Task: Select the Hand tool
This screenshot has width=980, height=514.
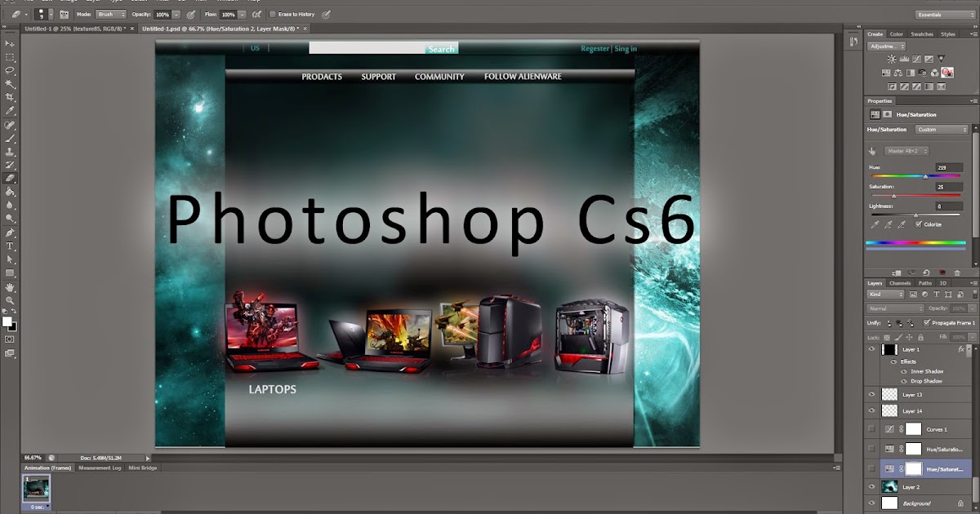Action: point(10,287)
